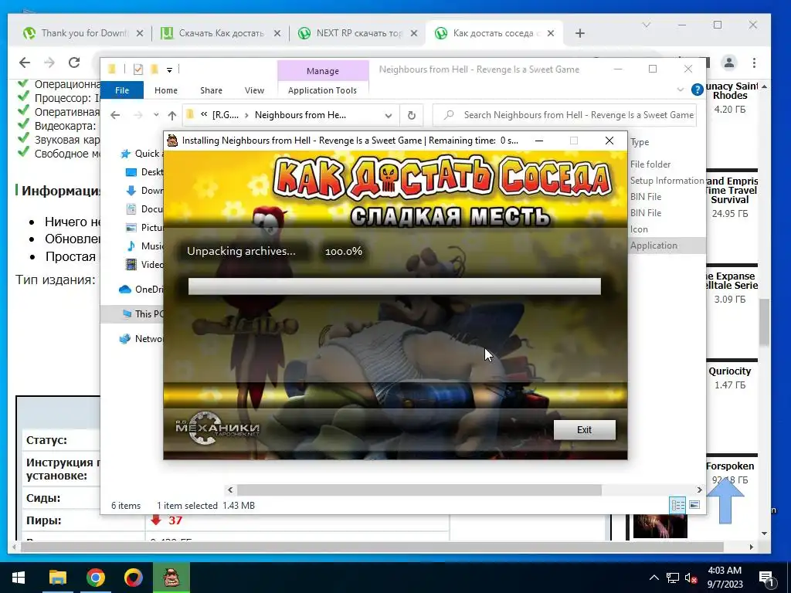Viewport: 791px width, 593px height.
Task: Open Videos in navigation pane
Action: point(144,264)
